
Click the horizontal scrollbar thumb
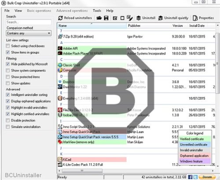(x=82, y=171)
